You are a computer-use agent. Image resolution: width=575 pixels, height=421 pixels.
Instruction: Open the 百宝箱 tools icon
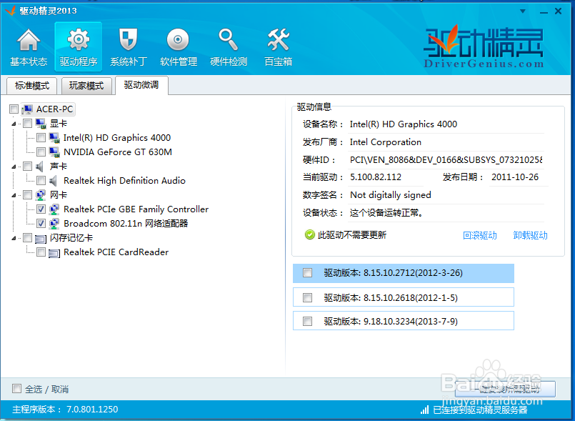(x=279, y=39)
